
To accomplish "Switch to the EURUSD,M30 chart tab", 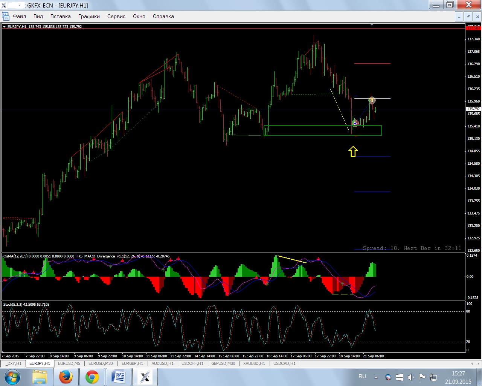I will click(101, 363).
